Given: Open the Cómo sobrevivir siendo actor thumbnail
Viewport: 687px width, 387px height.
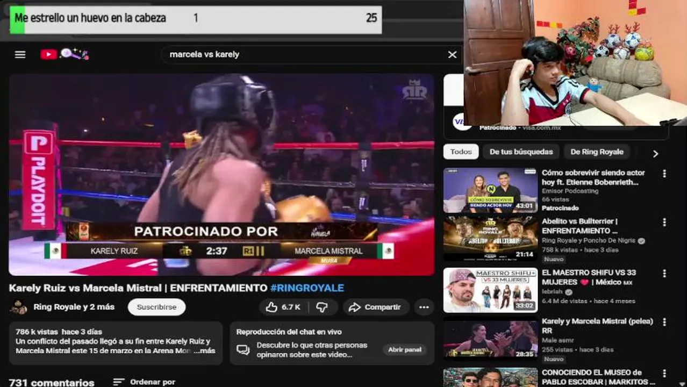Looking at the screenshot, I should 490,191.
